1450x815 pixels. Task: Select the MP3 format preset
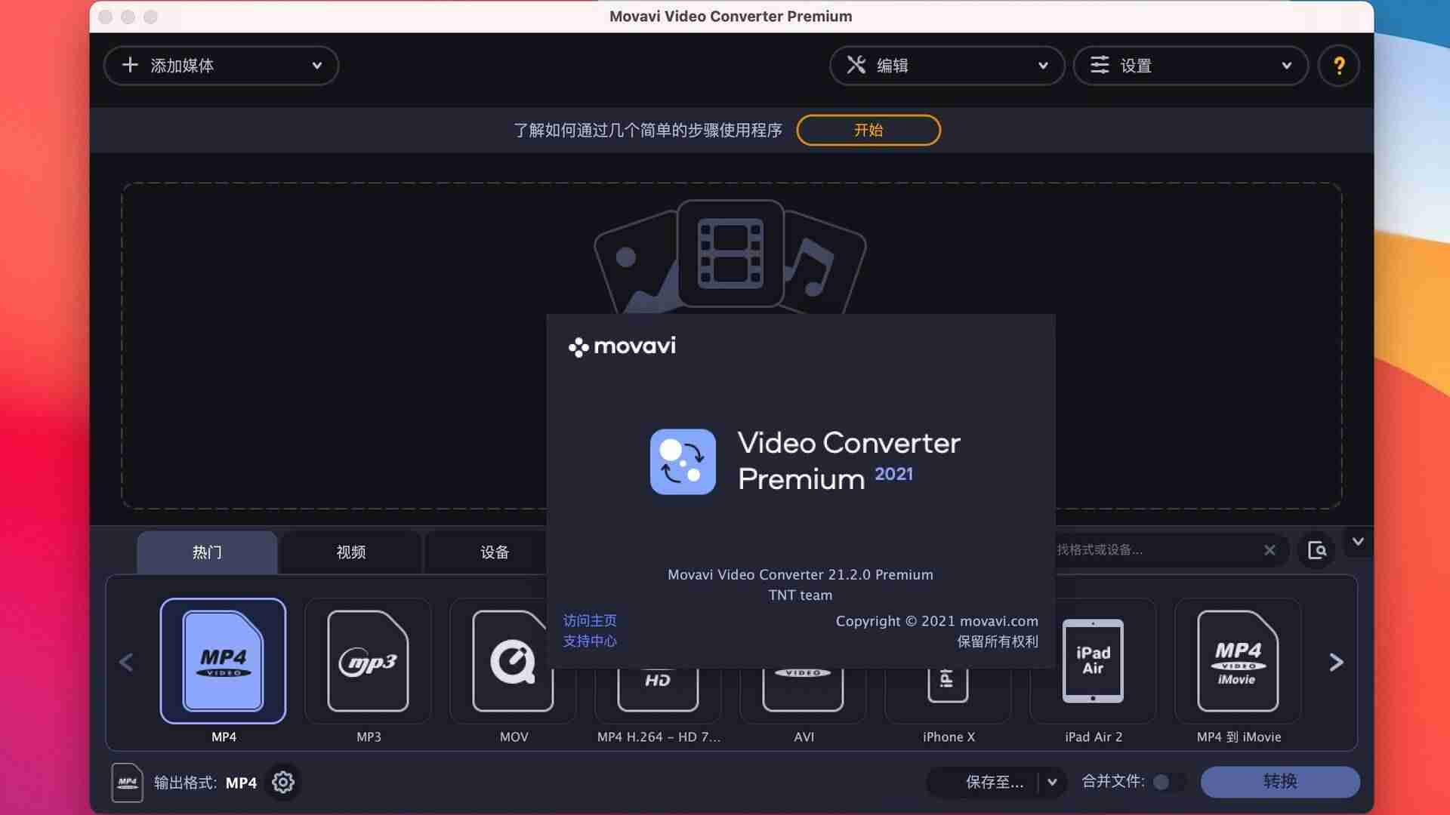click(x=368, y=661)
